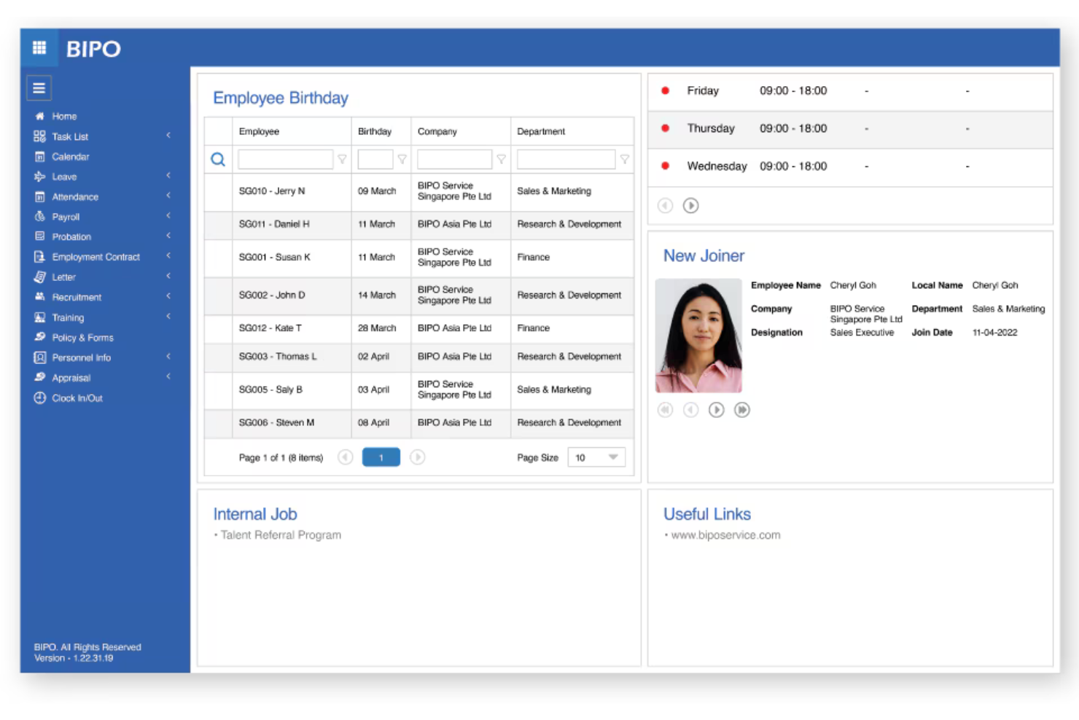Select the Calendar icon in the sidebar
Viewport: 1079px width, 720px height.
coord(40,156)
